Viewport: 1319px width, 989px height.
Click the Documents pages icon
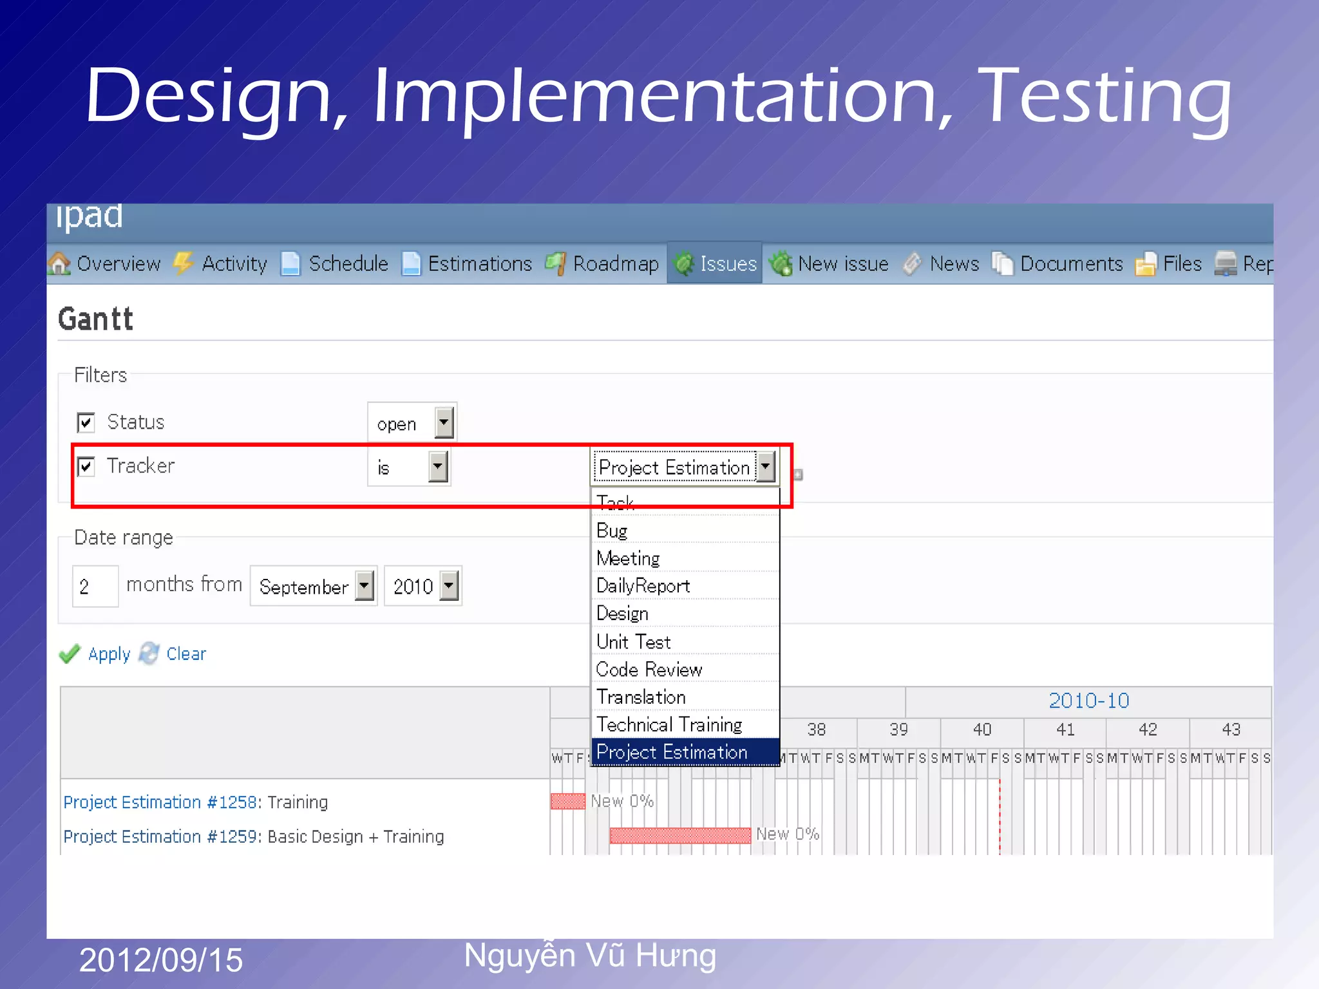tap(1002, 263)
